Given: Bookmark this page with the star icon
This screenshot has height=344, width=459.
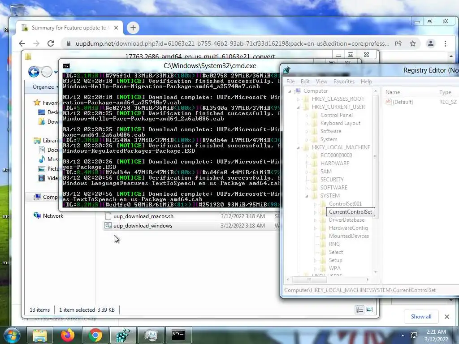Looking at the screenshot, I should pos(413,43).
